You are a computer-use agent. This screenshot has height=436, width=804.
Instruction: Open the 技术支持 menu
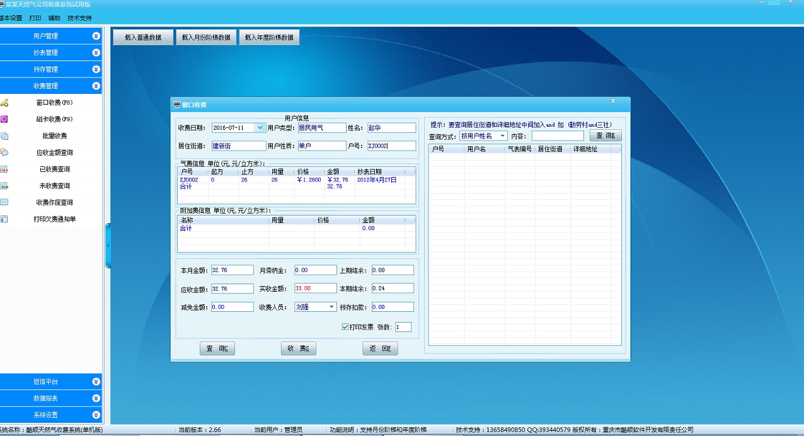pos(79,18)
